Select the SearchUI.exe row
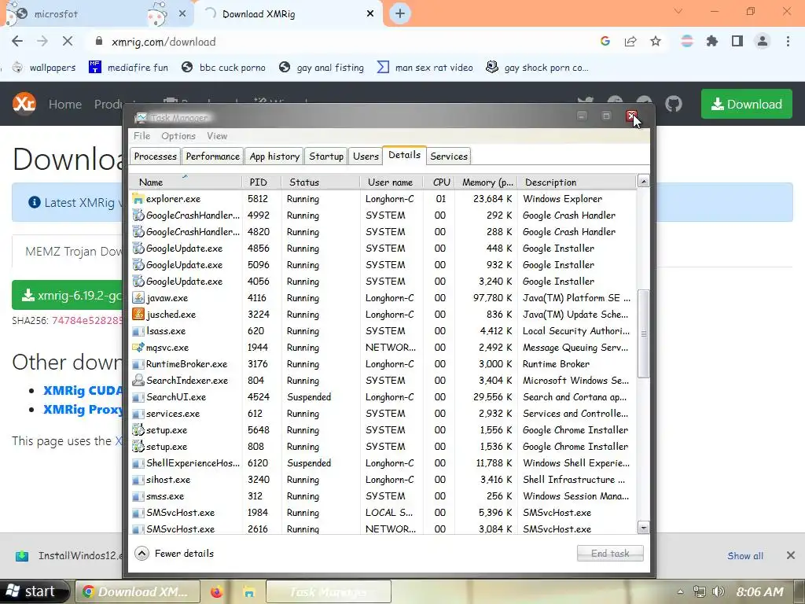The width and height of the screenshot is (805, 604). coord(383,397)
